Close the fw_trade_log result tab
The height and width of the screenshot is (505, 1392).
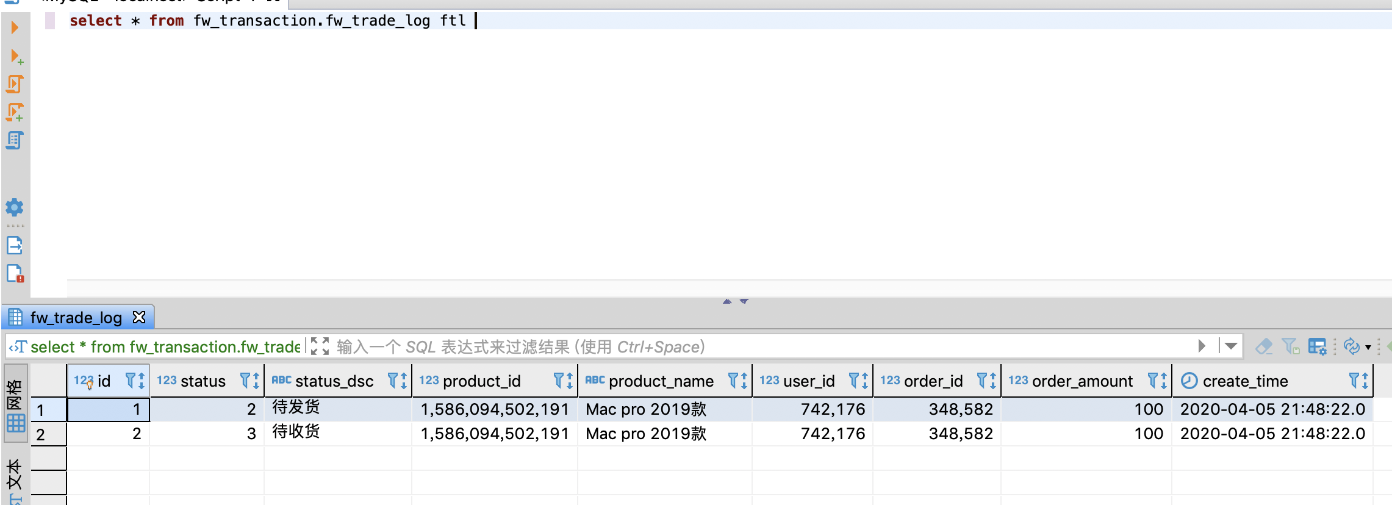139,317
